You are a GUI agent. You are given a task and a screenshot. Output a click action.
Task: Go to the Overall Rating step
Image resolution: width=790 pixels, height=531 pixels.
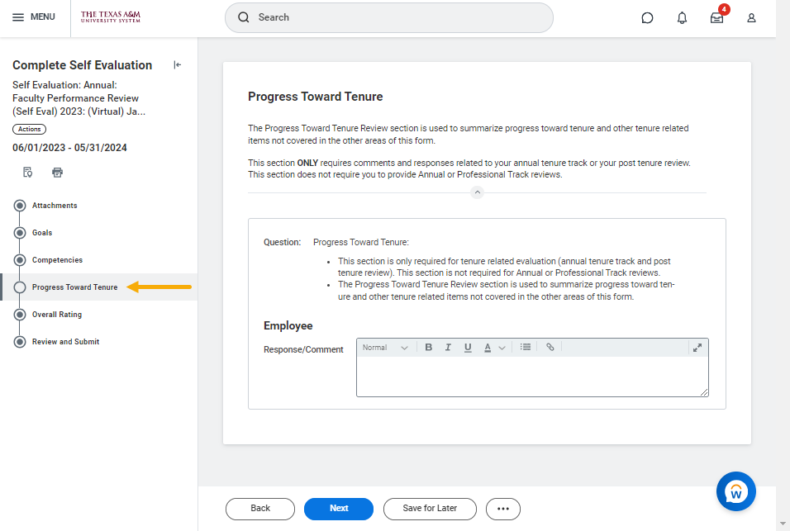(x=56, y=315)
